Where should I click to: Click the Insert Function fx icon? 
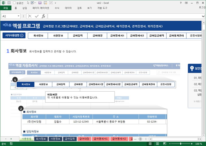point(44,16)
